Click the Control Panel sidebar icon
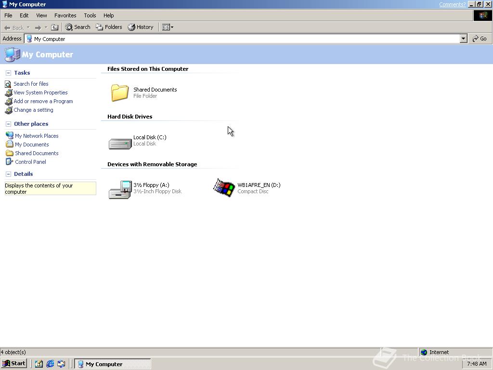 [x=10, y=162]
